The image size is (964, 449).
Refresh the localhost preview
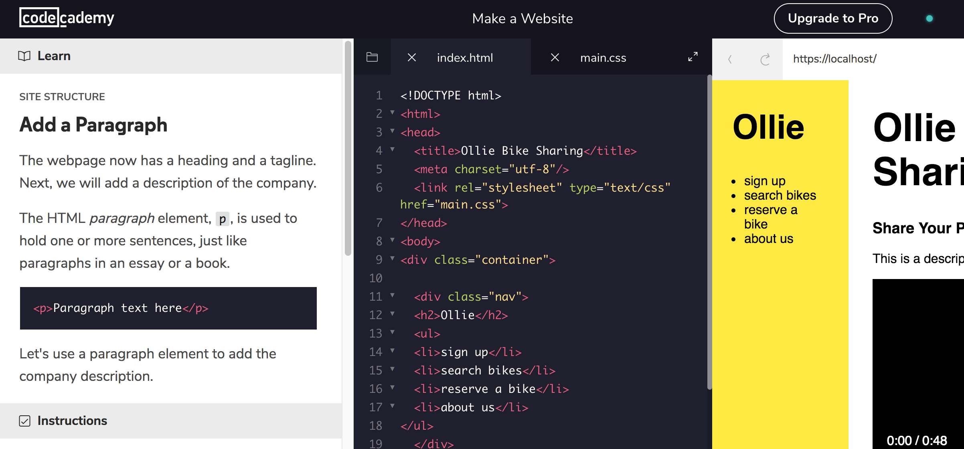tap(765, 59)
